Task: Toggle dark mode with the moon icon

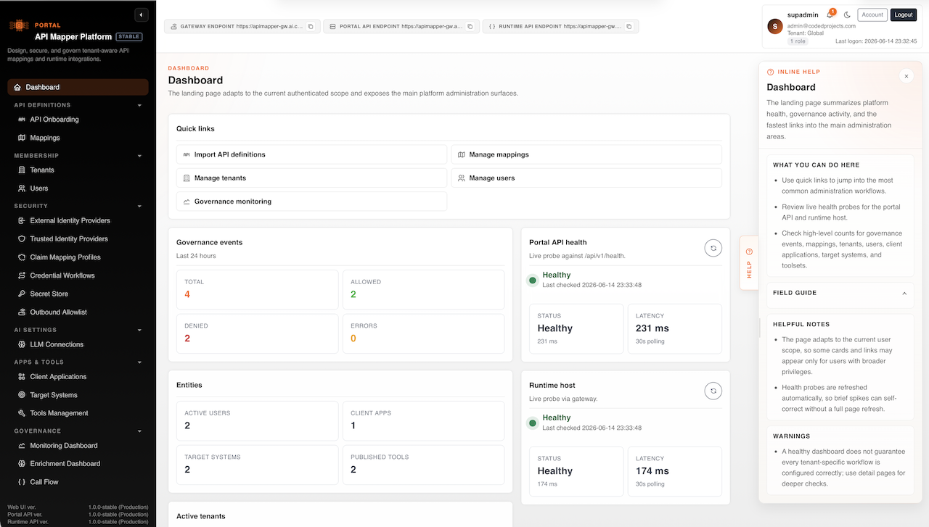Action: 847,14
